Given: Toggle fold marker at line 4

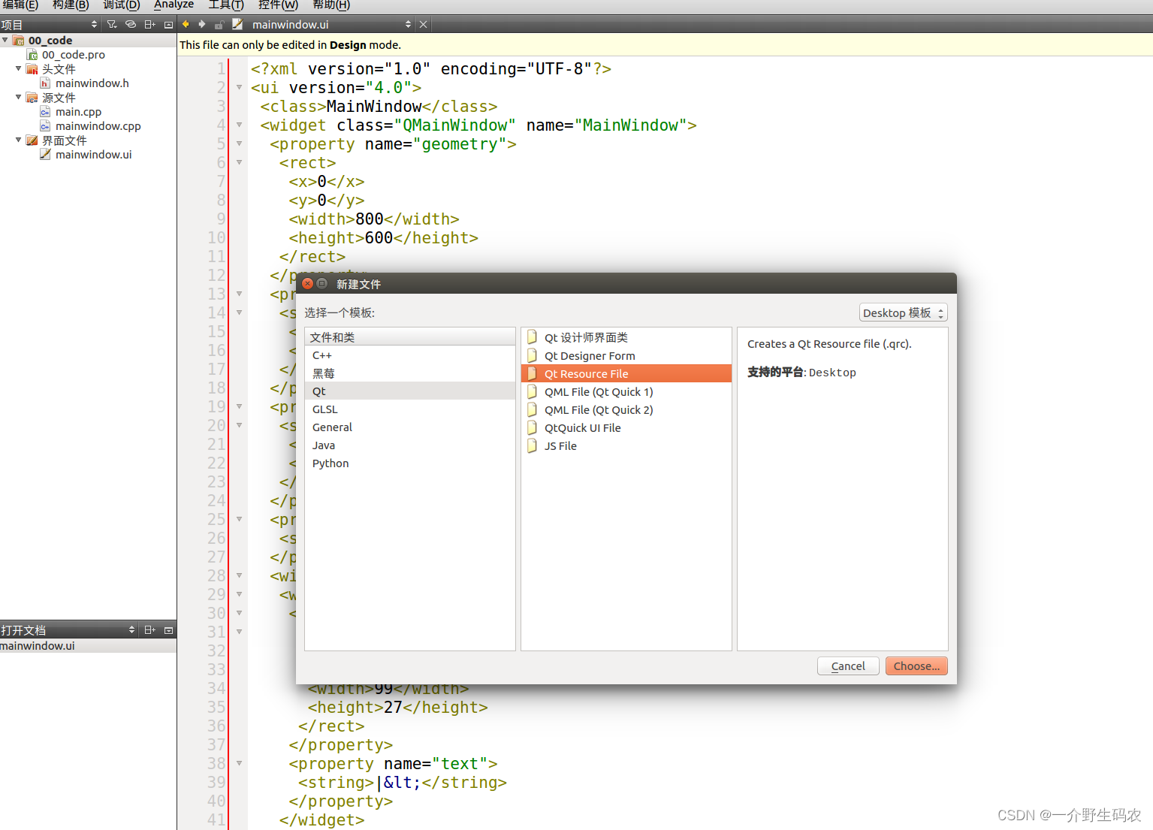Looking at the screenshot, I should click(x=239, y=125).
